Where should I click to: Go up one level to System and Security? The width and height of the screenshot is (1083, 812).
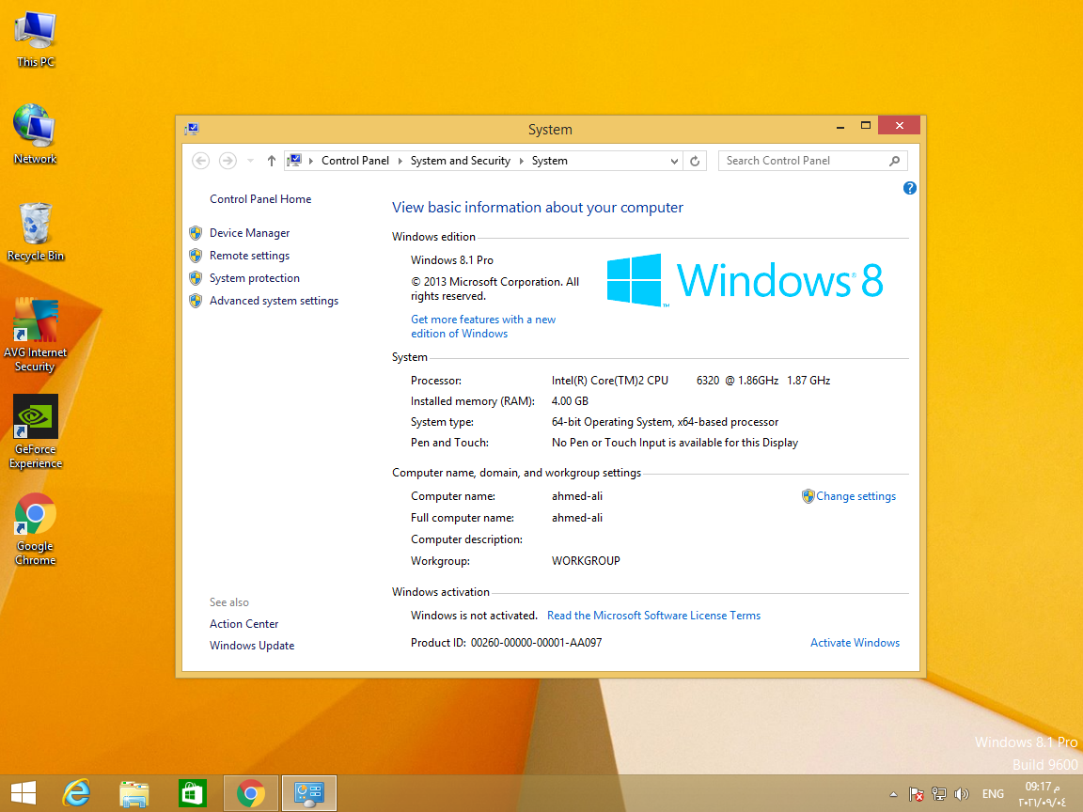[272, 161]
